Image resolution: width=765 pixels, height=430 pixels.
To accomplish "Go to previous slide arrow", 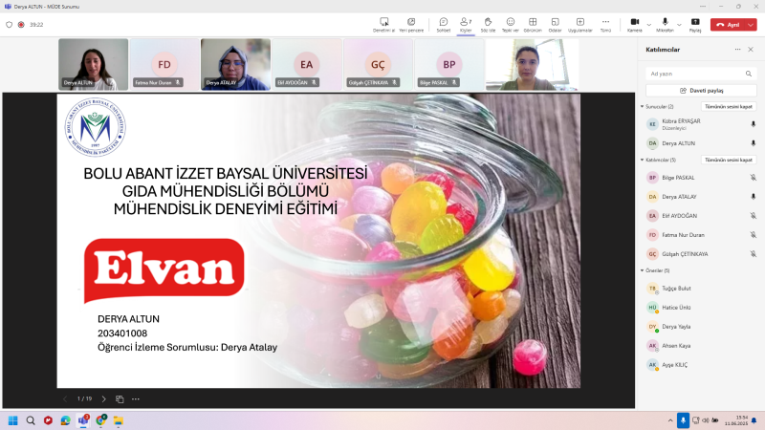I will [64, 398].
